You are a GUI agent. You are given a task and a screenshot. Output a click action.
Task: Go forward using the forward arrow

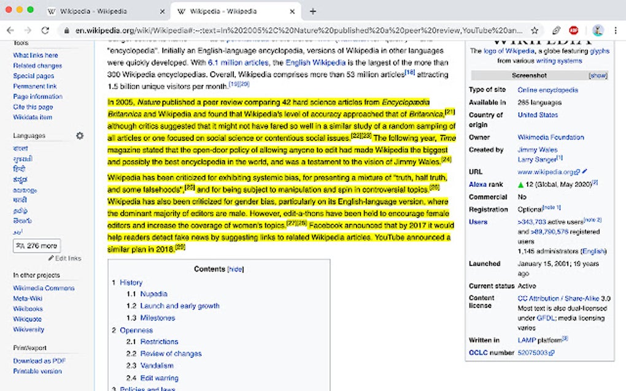pyautogui.click(x=27, y=29)
